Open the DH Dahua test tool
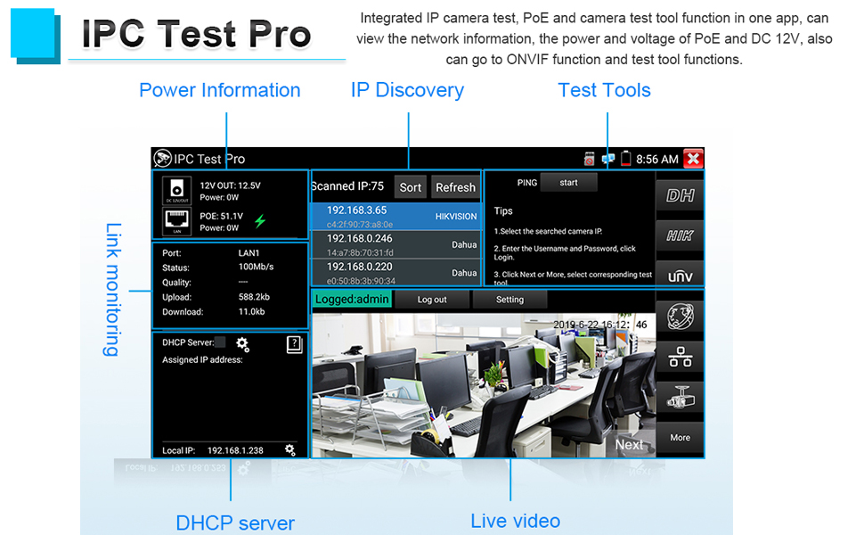864x535 pixels. pyautogui.click(x=680, y=195)
